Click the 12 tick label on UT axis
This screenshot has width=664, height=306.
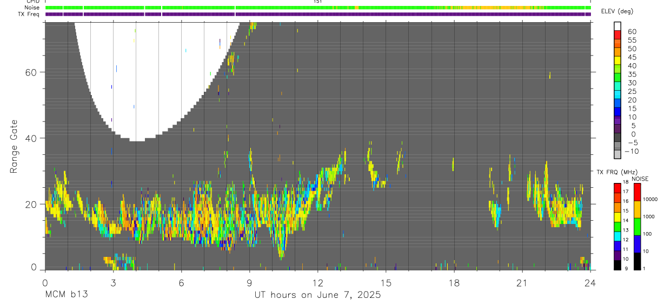tap(317, 283)
